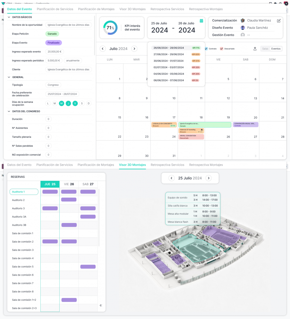Toggle the selected M (miércoles) weekday circle
This screenshot has height=319, width=290.
click(x=61, y=104)
